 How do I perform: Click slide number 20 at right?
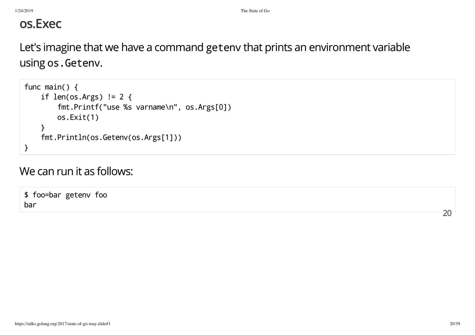coord(447,213)
